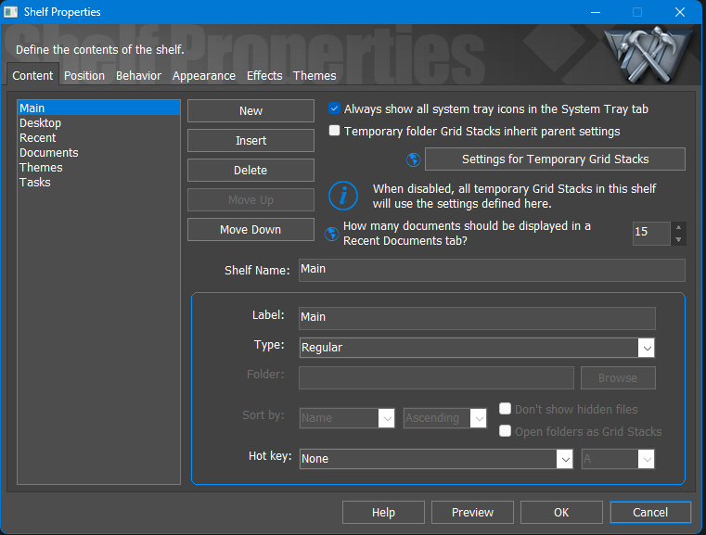Click the blue info icon
The image size is (706, 535).
(x=343, y=196)
